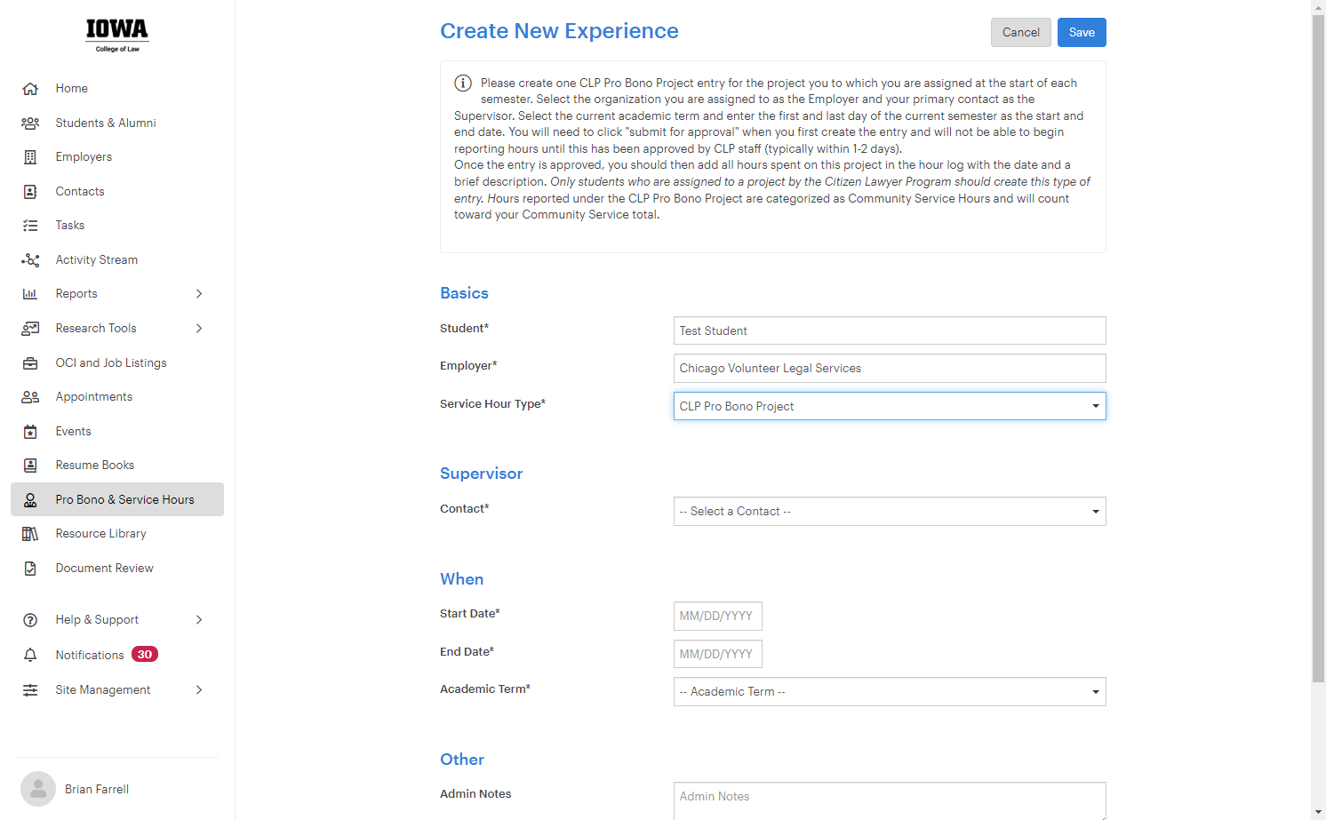
Task: Expand the Site Management chevron
Action: [x=199, y=690]
